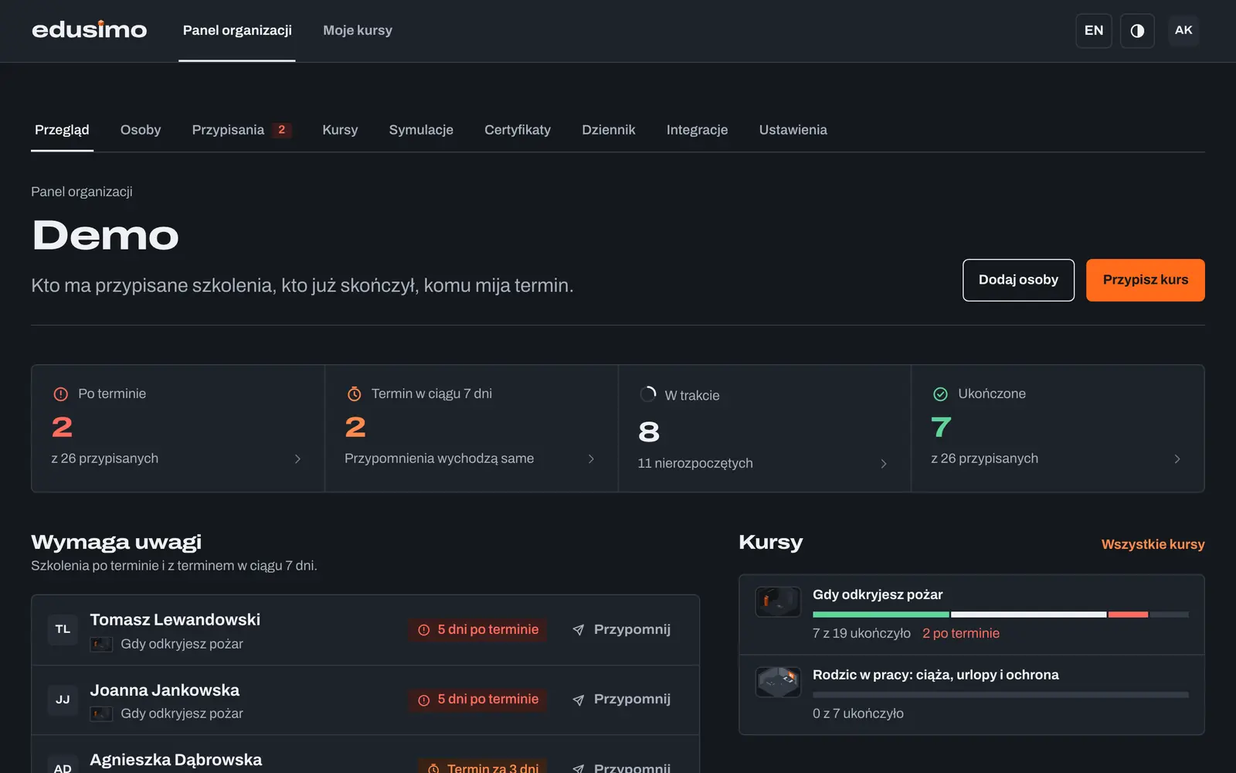Open Tomasz Lewandowski's name
1236x773 pixels.
pyautogui.click(x=175, y=620)
